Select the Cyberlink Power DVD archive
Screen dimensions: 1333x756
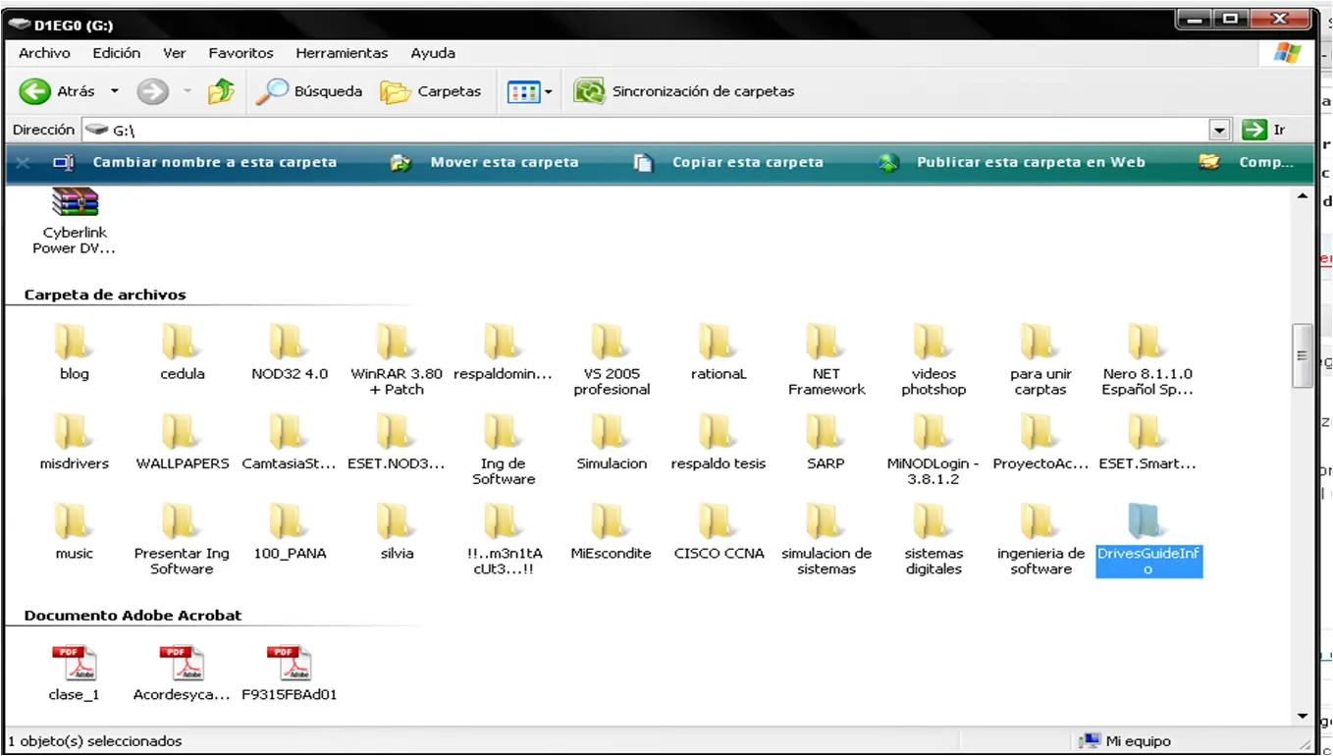pyautogui.click(x=75, y=221)
